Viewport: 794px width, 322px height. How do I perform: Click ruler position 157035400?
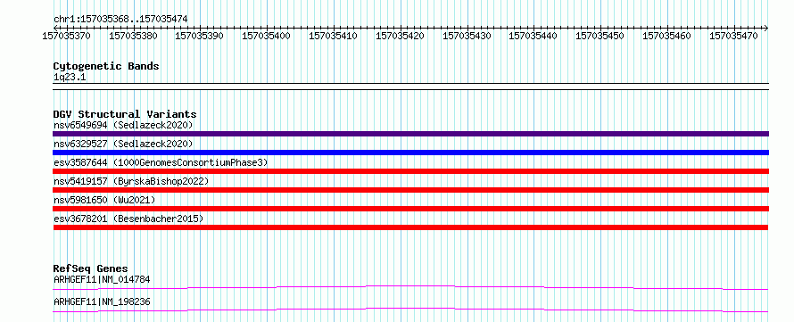tap(267, 36)
